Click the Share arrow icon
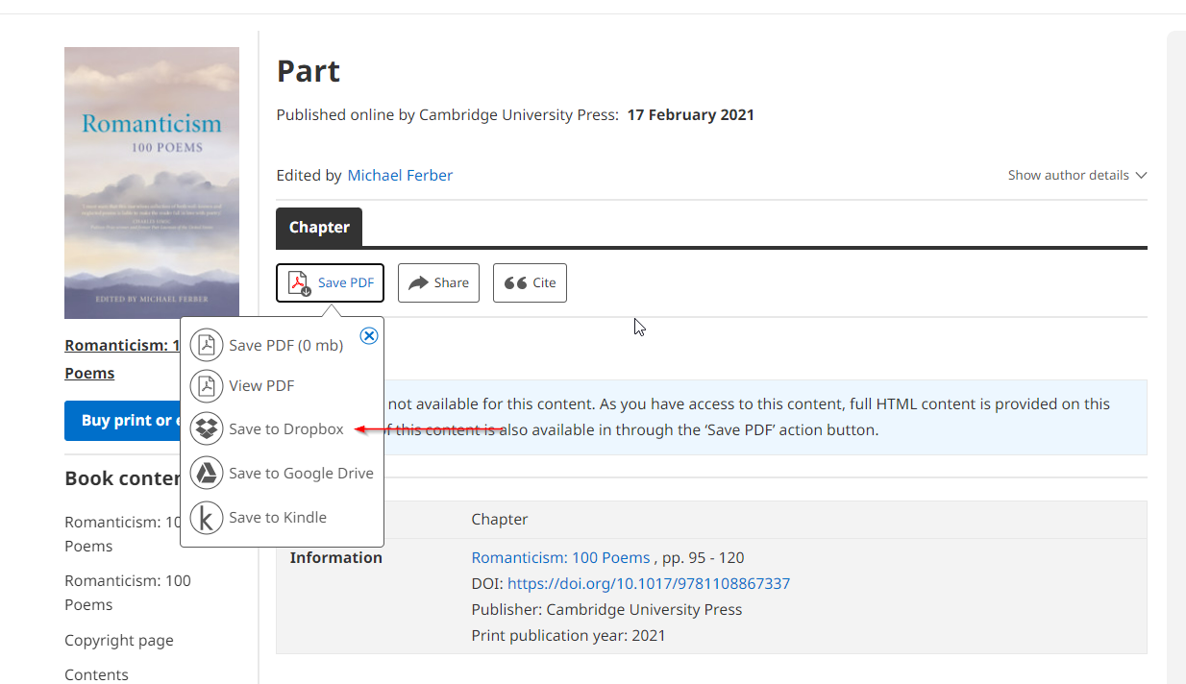Image resolution: width=1186 pixels, height=684 pixels. click(x=418, y=283)
